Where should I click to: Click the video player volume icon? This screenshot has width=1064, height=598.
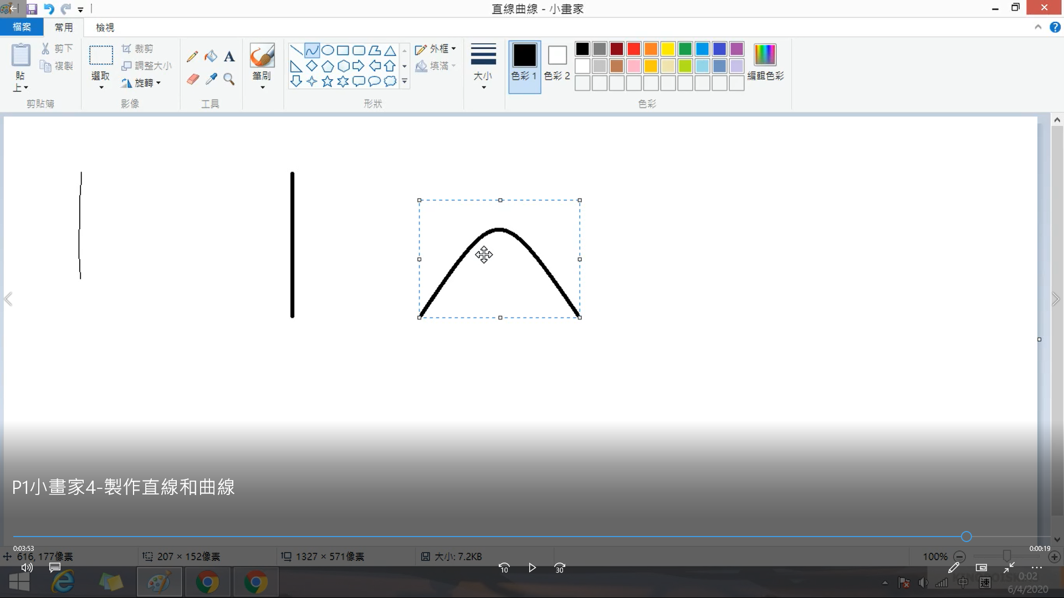pos(27,568)
